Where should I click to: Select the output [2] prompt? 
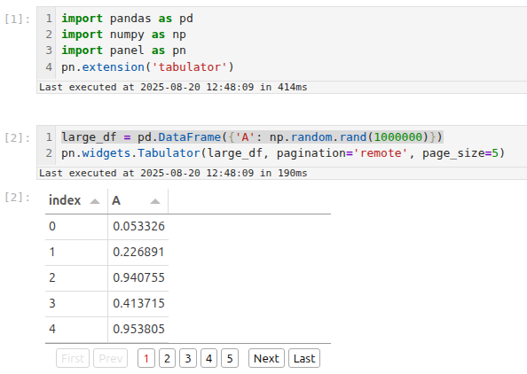click(17, 197)
